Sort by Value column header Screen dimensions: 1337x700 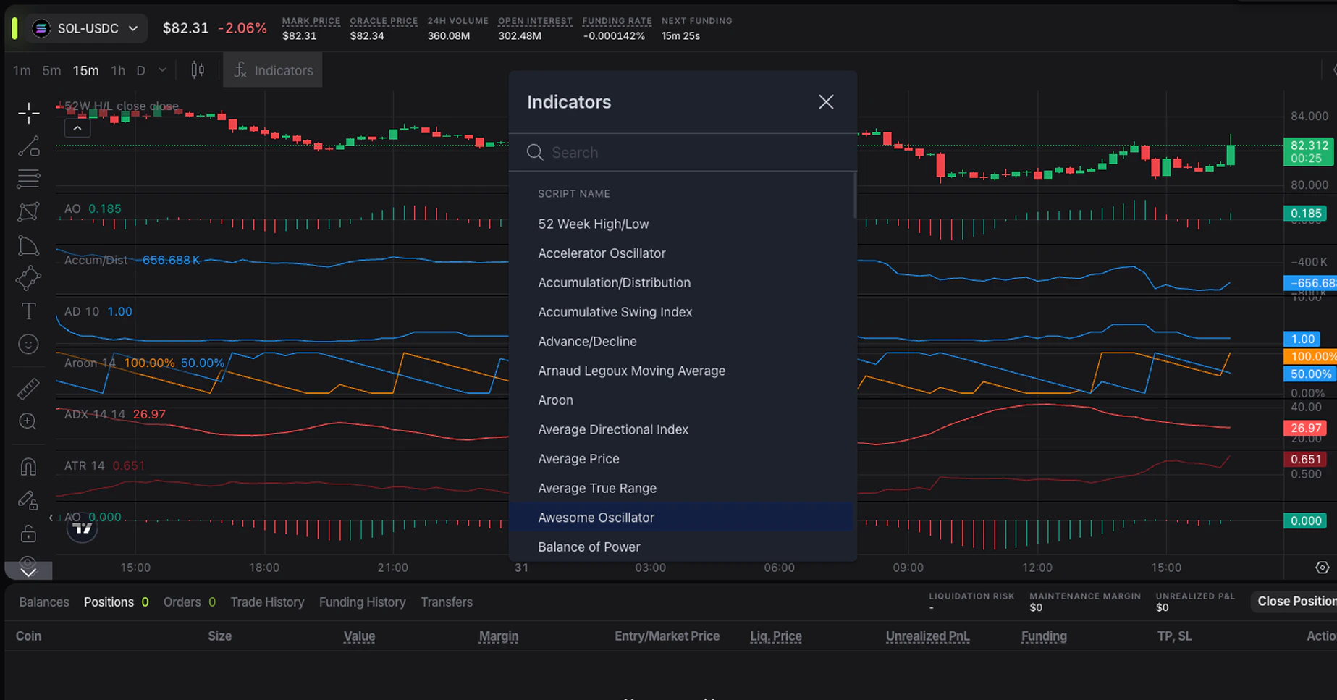point(359,636)
